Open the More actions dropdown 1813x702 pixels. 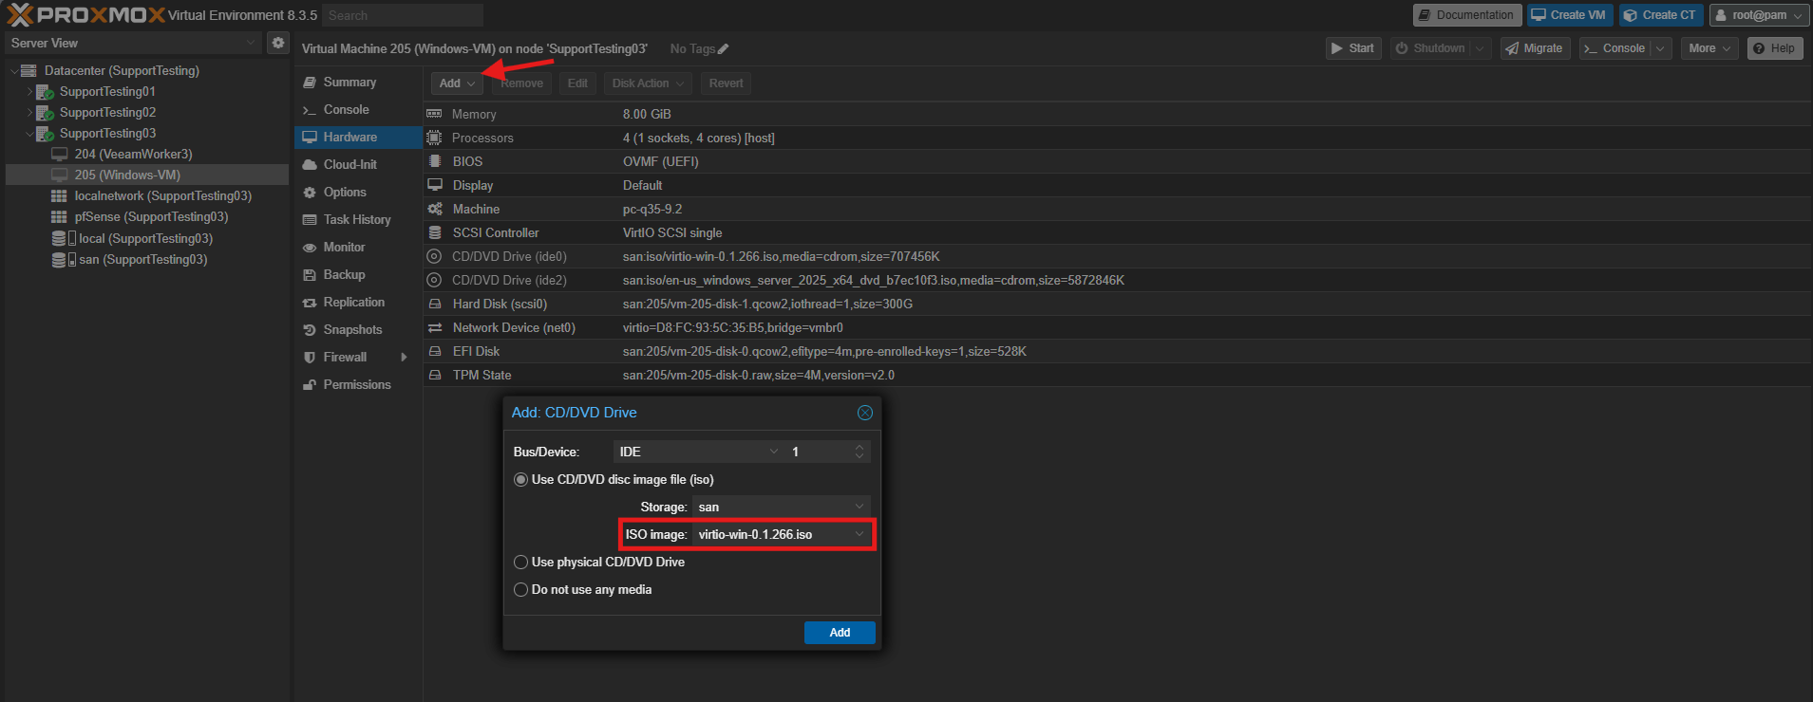(x=1709, y=48)
